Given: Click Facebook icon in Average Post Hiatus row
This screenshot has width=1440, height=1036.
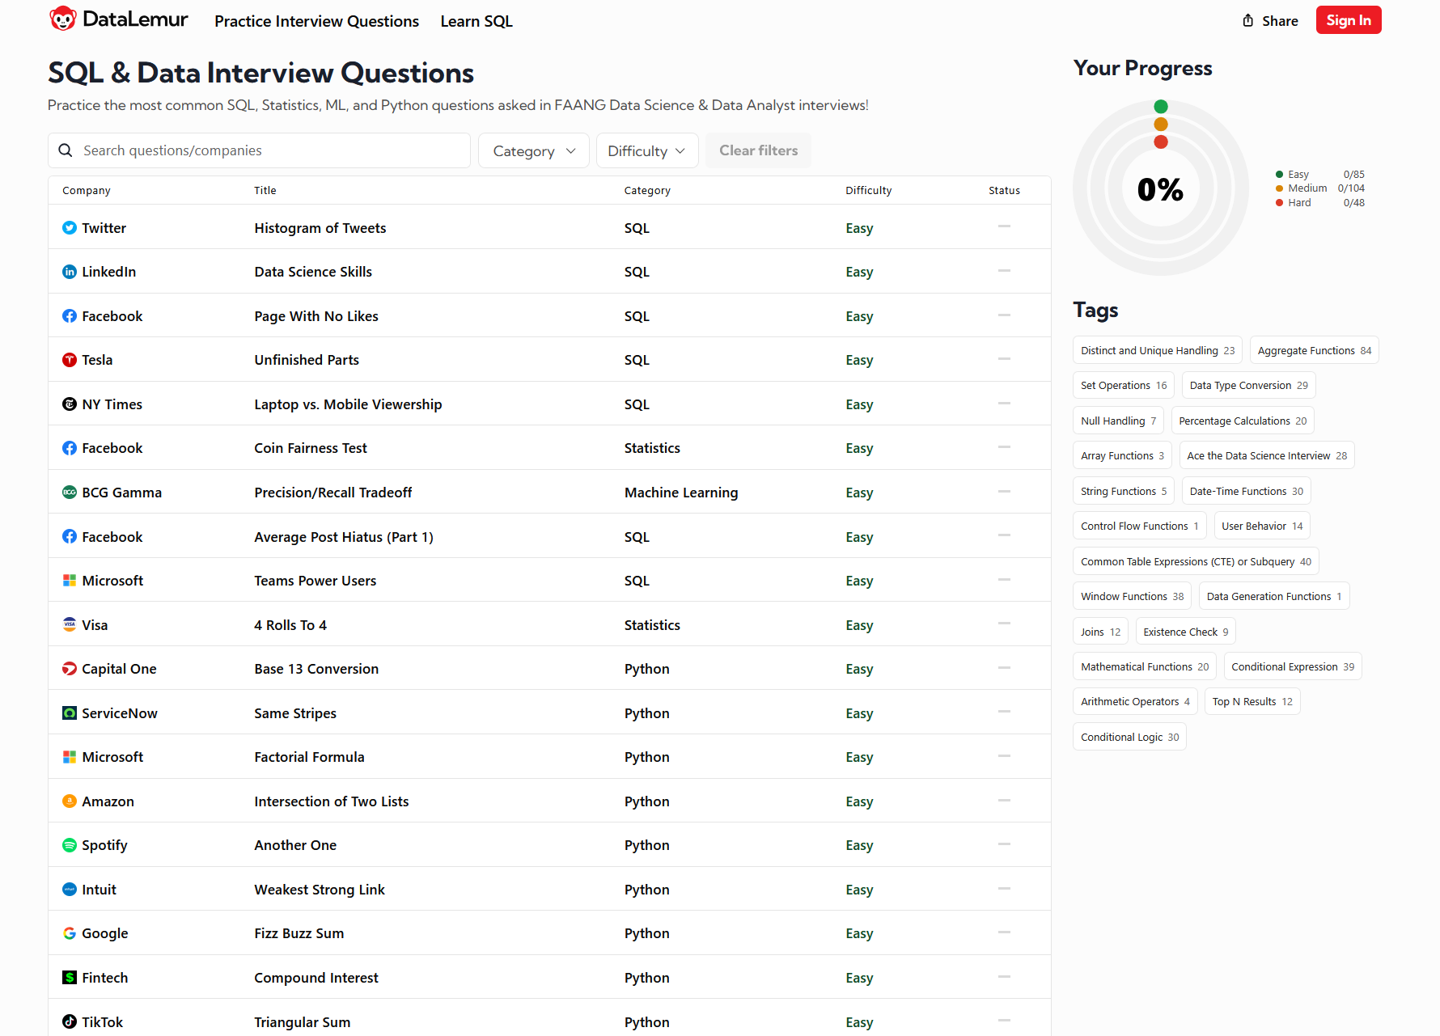Looking at the screenshot, I should coord(70,537).
